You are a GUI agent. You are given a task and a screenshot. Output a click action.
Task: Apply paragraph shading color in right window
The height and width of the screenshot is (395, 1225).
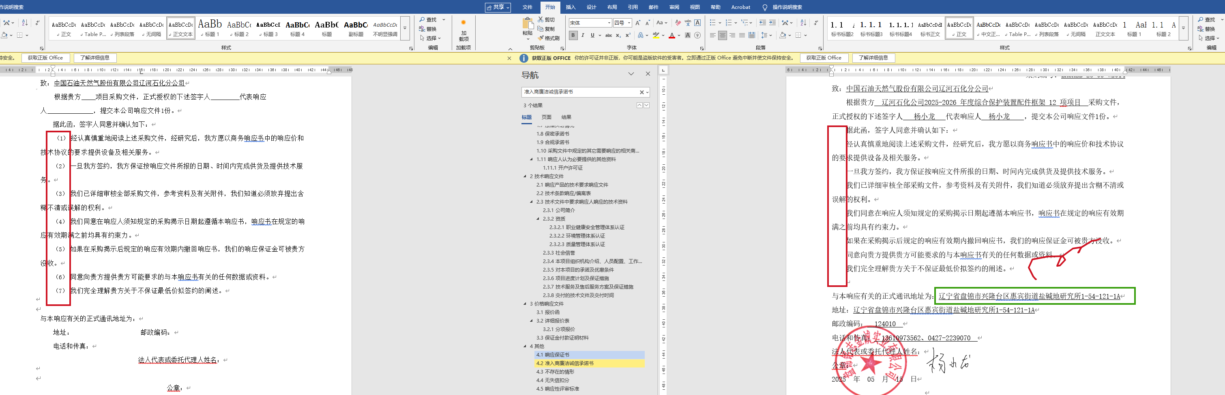[783, 35]
